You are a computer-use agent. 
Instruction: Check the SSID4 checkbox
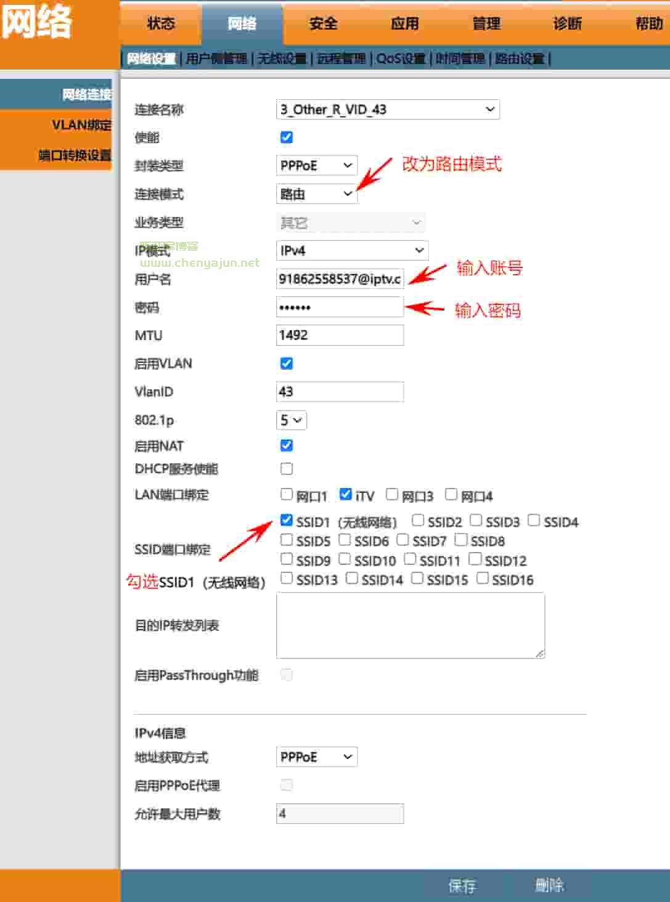534,521
